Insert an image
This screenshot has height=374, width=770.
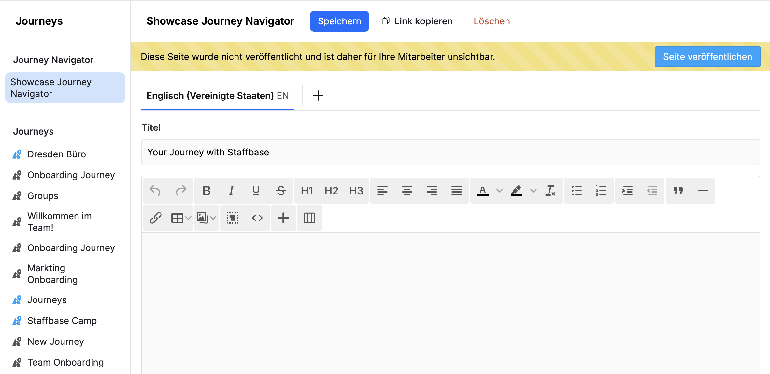202,218
